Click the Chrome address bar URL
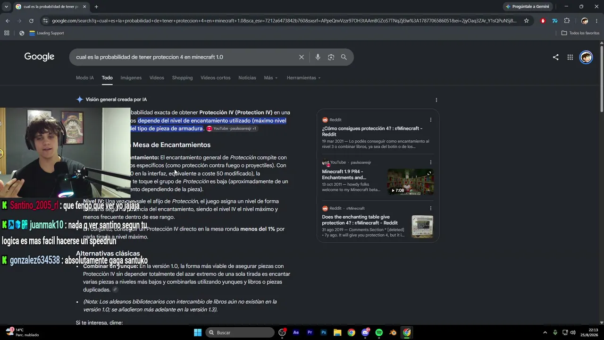The height and width of the screenshot is (340, 604). coord(283,21)
